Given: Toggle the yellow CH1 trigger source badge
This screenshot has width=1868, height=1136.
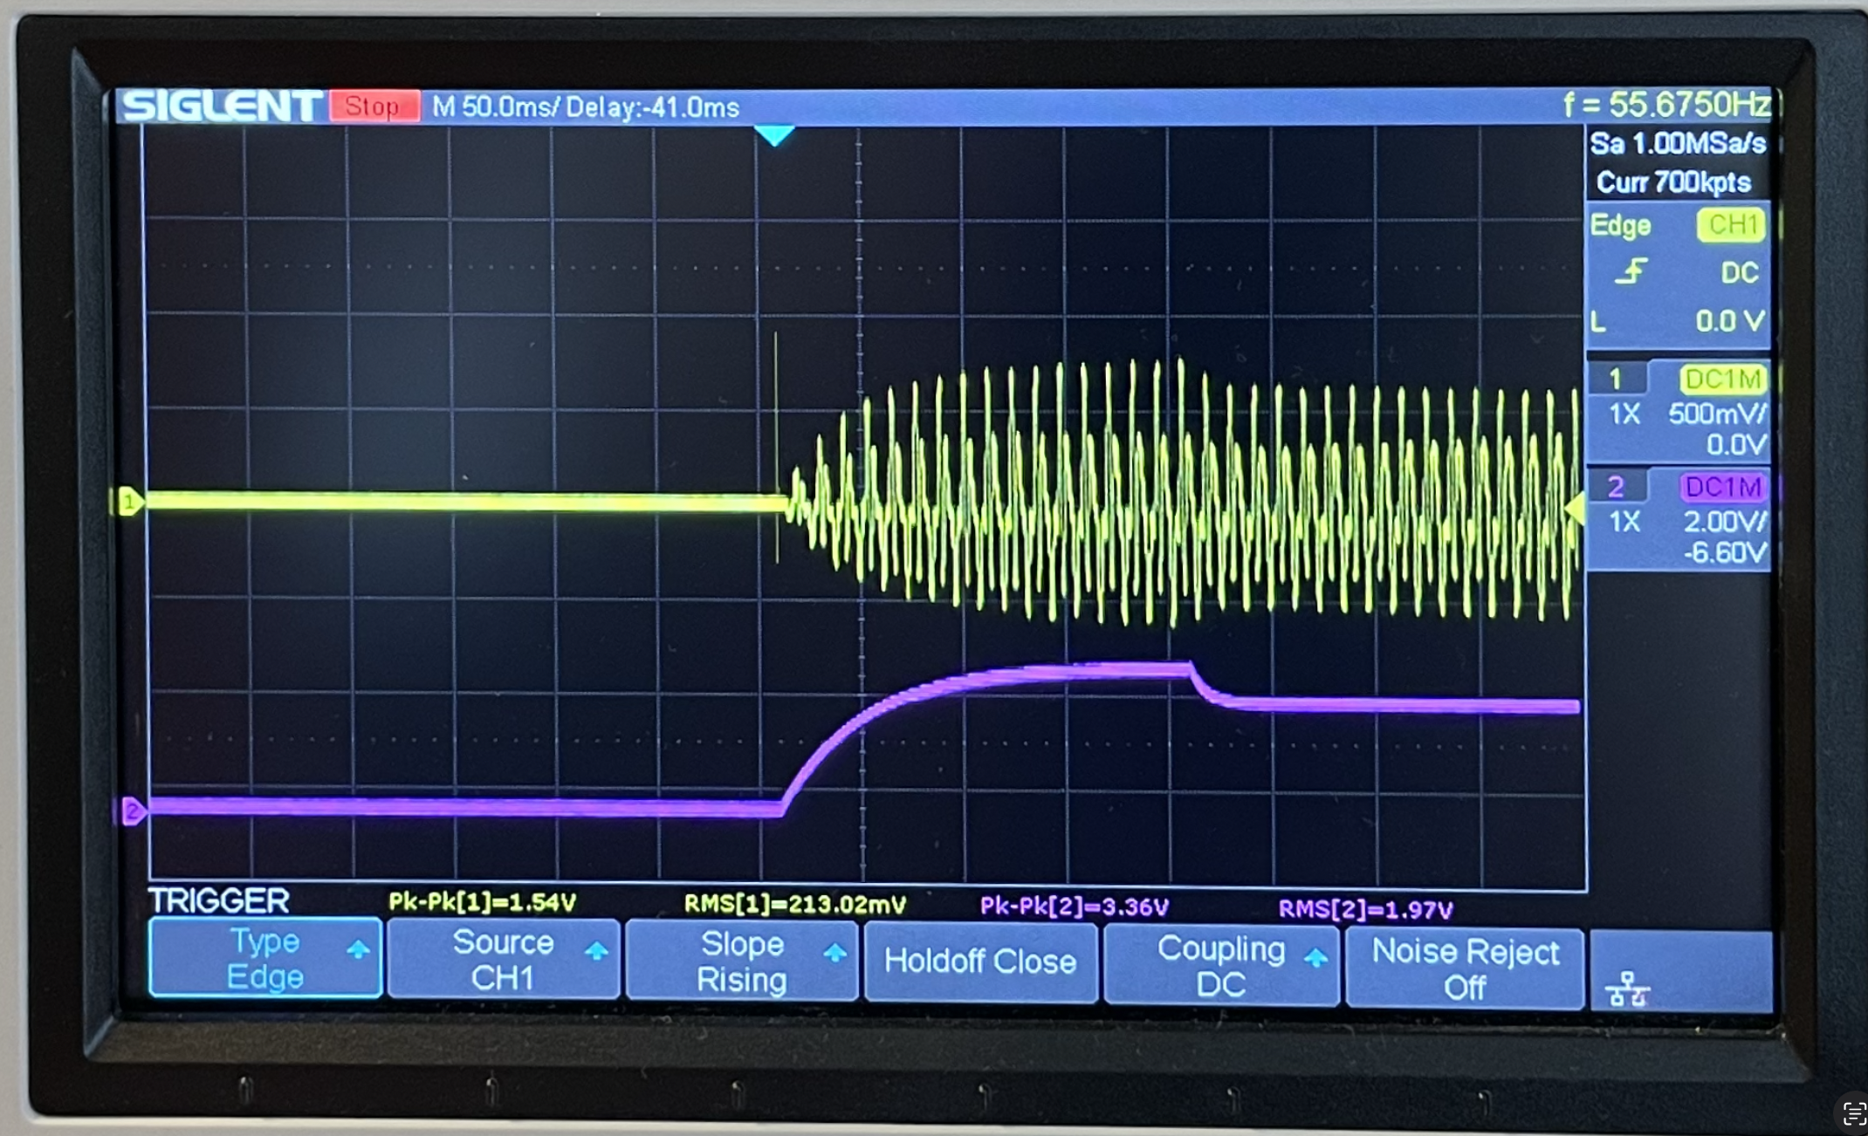Looking at the screenshot, I should tap(1731, 225).
